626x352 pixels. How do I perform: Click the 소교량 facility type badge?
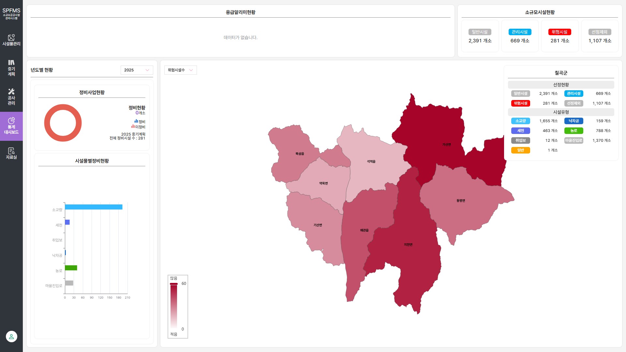click(x=521, y=121)
